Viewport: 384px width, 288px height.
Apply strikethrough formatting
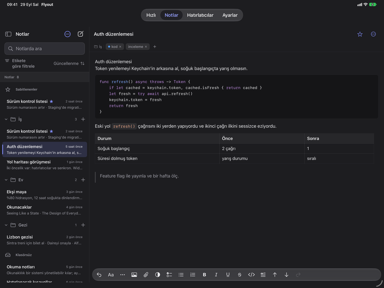coord(239,275)
